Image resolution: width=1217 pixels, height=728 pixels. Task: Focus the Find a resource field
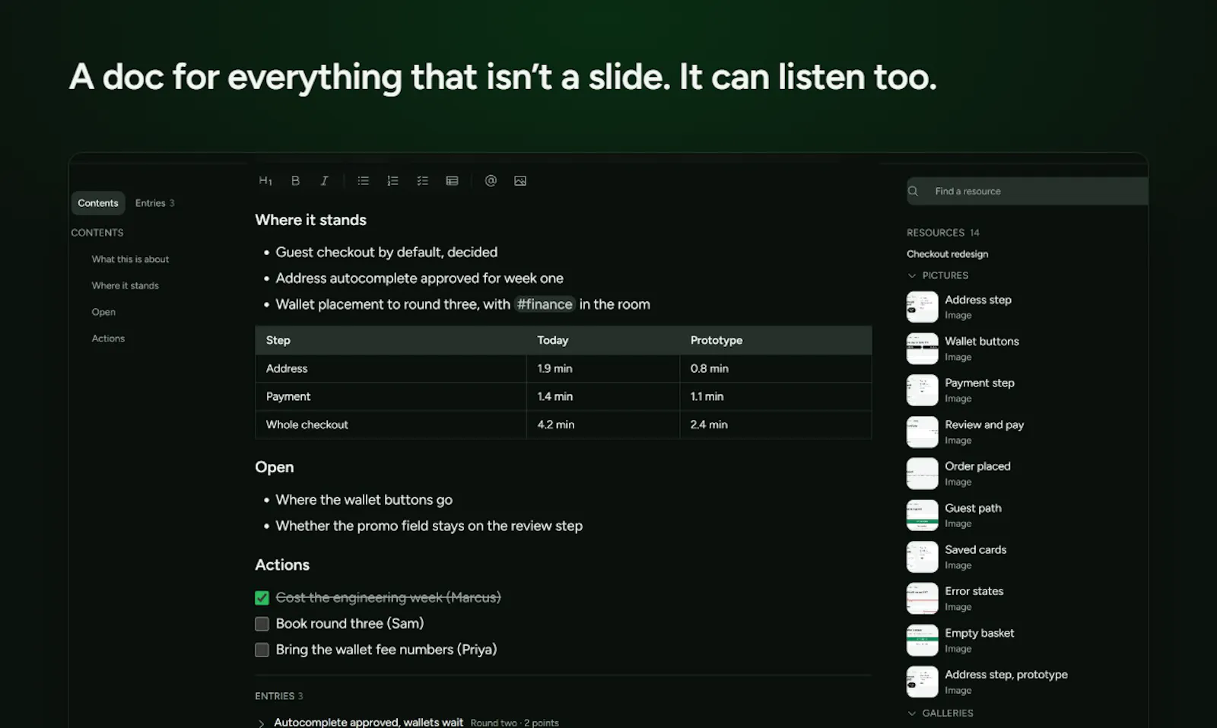coord(1027,191)
